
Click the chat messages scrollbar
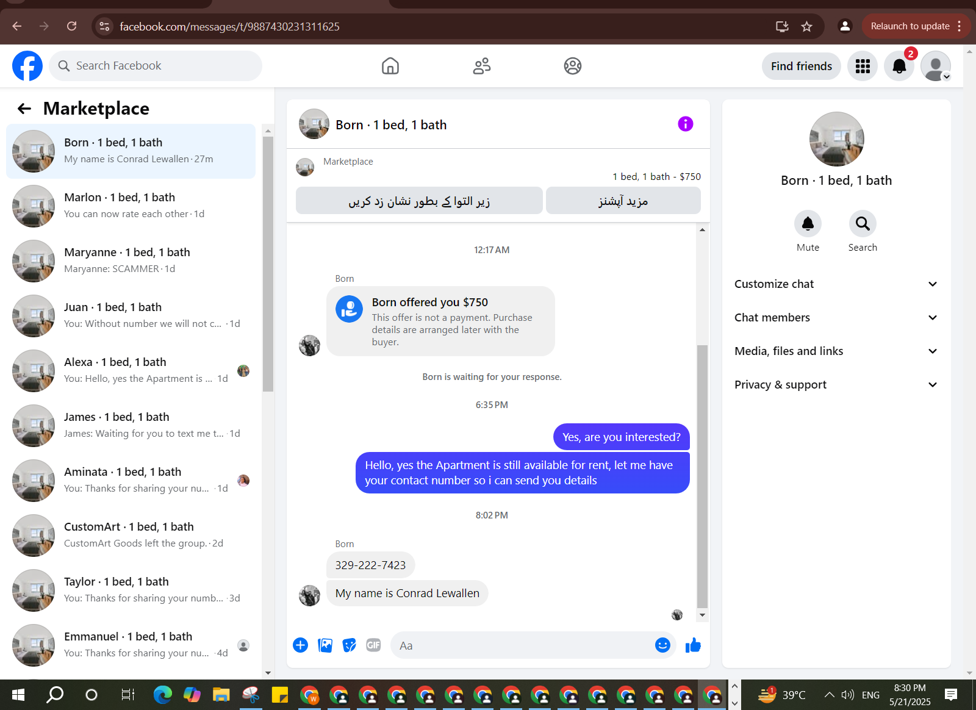coord(702,476)
